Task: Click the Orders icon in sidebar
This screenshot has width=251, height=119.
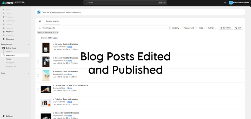Action: 4,13
